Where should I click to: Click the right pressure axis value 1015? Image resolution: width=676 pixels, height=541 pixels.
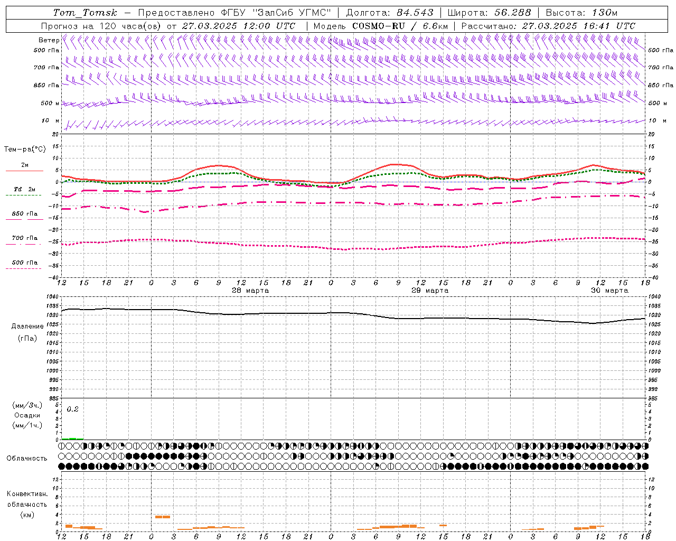654,343
